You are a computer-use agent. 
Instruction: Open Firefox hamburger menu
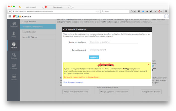click(166, 11)
